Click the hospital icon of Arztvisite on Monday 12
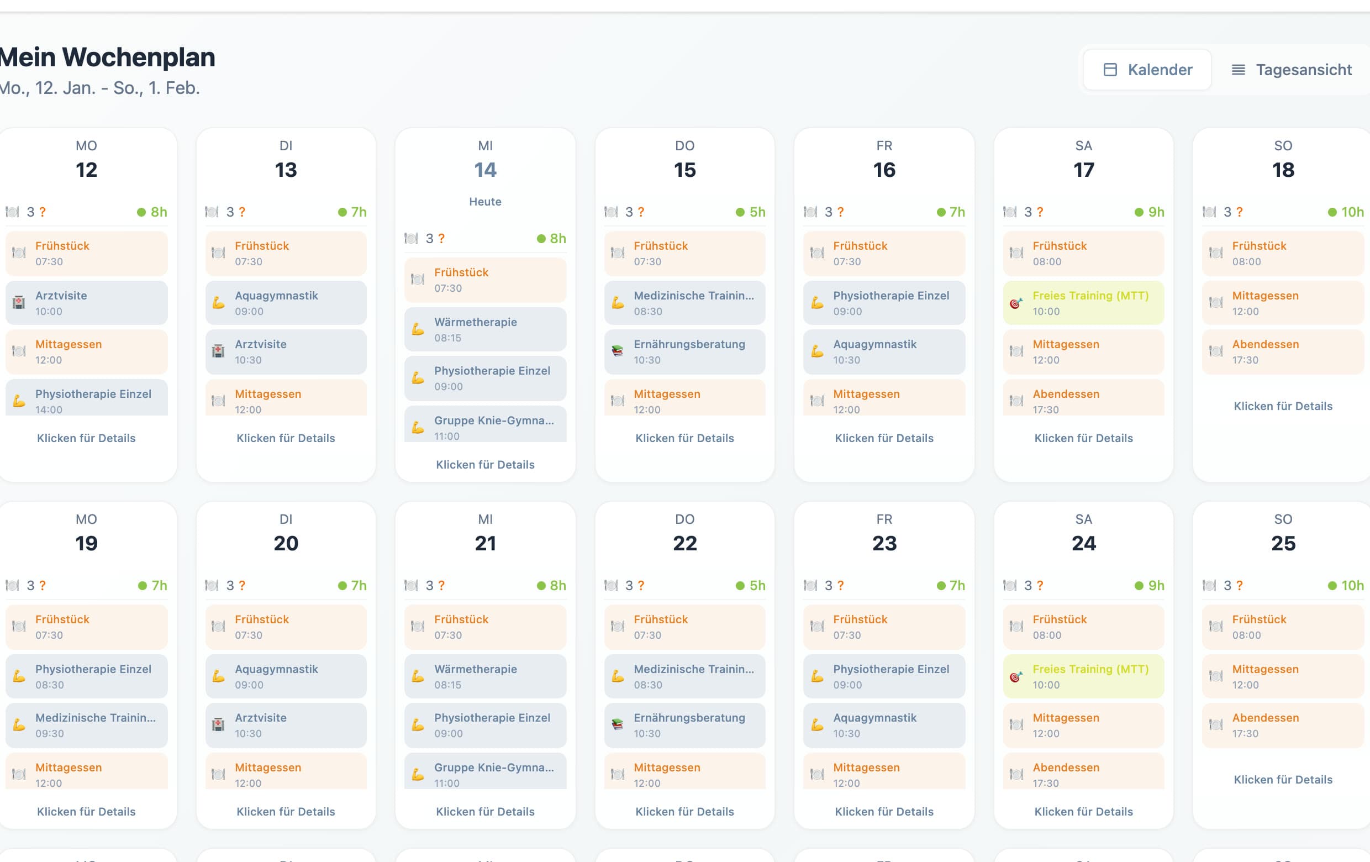This screenshot has height=862, width=1370. click(x=19, y=302)
